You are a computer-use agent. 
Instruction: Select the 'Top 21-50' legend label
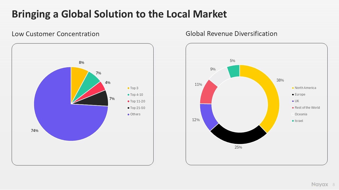(x=138, y=108)
